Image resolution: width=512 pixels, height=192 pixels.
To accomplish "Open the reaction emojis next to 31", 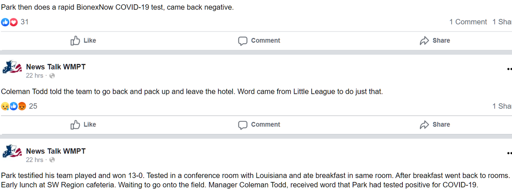I will point(9,22).
